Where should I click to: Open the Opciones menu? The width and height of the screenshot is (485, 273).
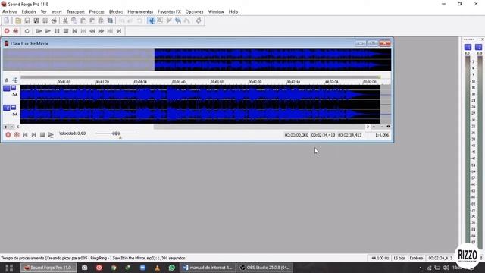(x=195, y=12)
